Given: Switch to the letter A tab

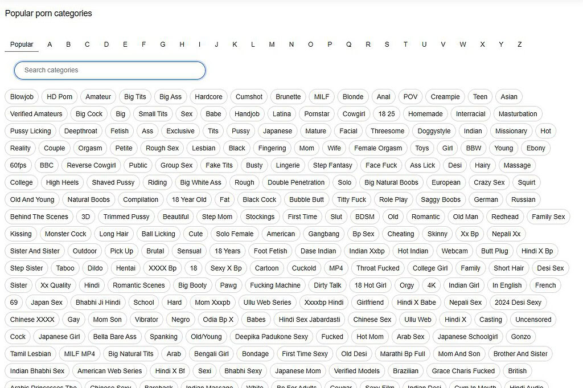Looking at the screenshot, I should pos(50,44).
